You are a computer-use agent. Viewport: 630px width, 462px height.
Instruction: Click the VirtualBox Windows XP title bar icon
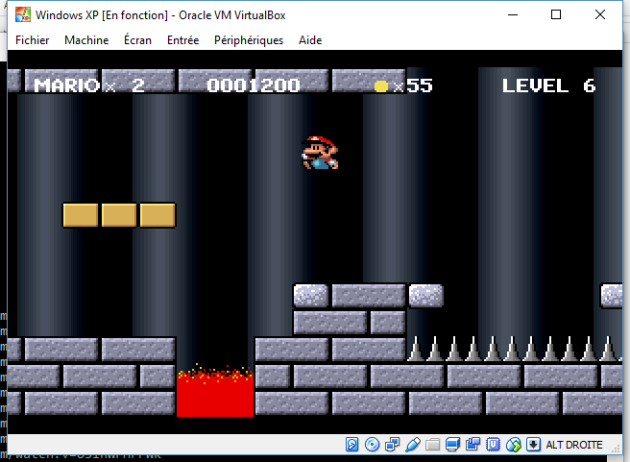23,14
